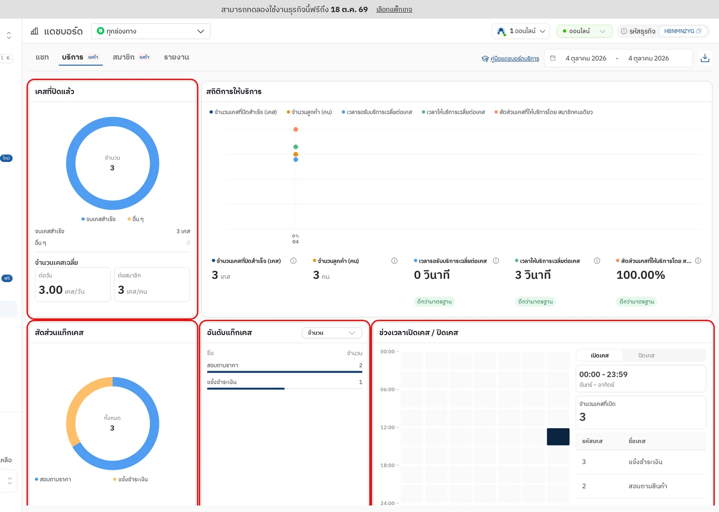The image size is (719, 512).
Task: Click the sidebar collapse arrows at top left
Action: coord(8,35)
